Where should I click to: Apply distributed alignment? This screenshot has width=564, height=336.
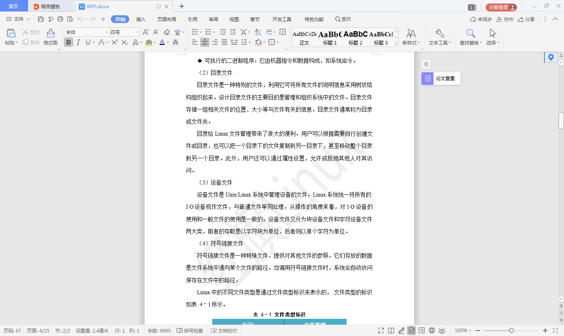click(x=234, y=42)
